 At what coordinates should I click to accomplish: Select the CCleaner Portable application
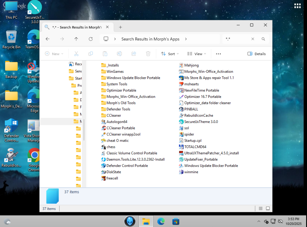click(x=121, y=128)
